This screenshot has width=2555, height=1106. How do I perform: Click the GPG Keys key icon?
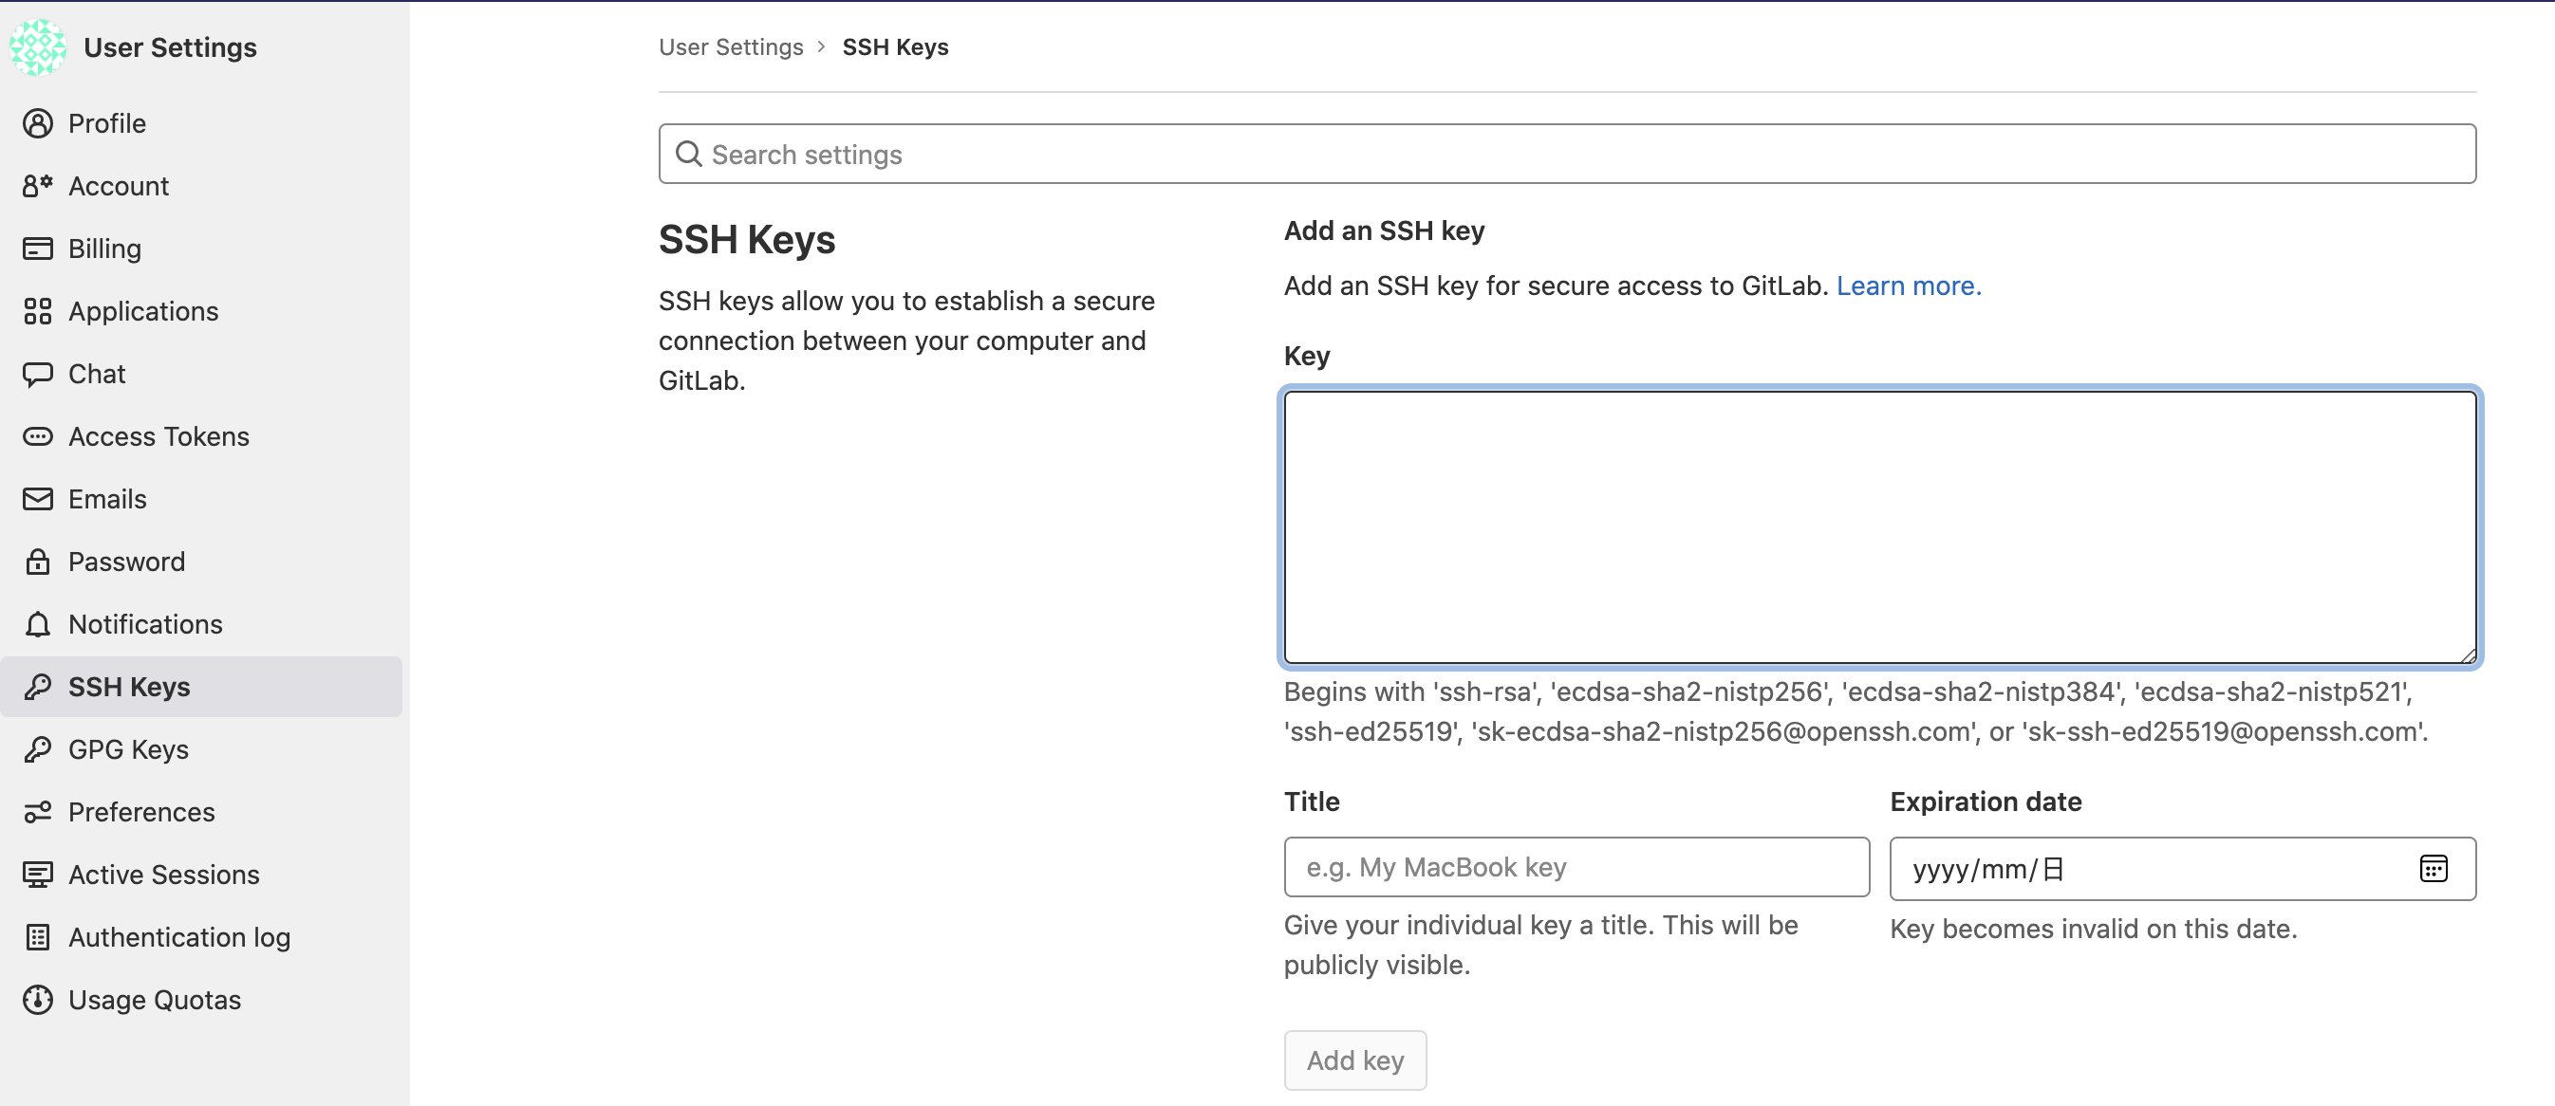(38, 748)
